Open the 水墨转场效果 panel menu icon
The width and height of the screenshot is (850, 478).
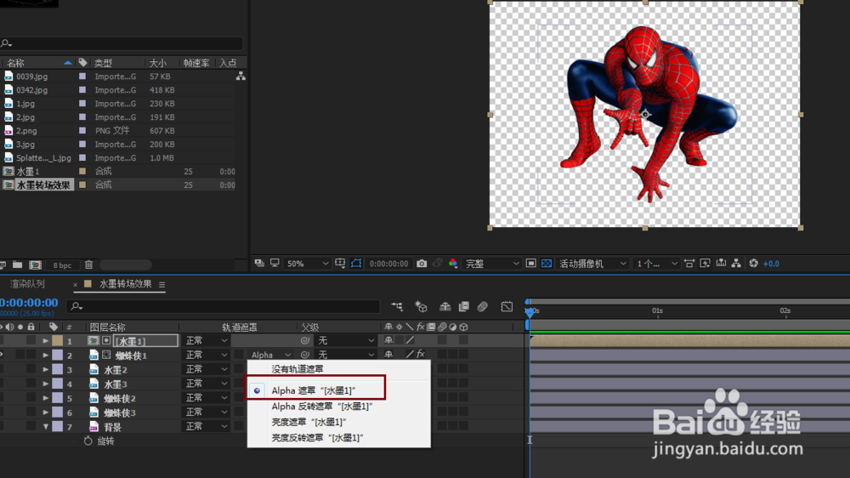click(x=161, y=284)
